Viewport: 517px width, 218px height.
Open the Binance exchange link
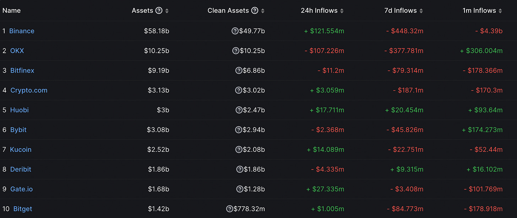click(22, 31)
